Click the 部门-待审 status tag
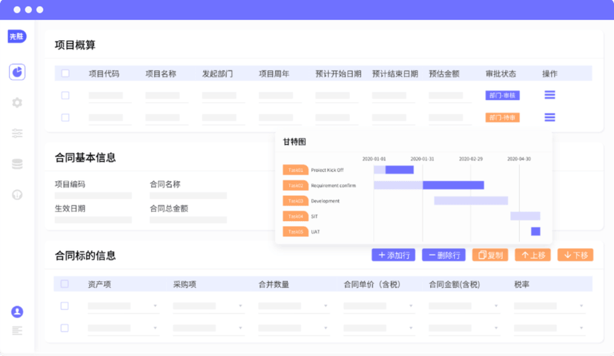 503,117
